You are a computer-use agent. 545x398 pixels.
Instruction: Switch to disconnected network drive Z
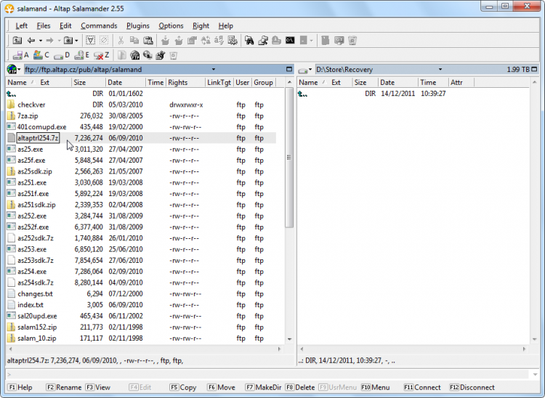(x=102, y=55)
